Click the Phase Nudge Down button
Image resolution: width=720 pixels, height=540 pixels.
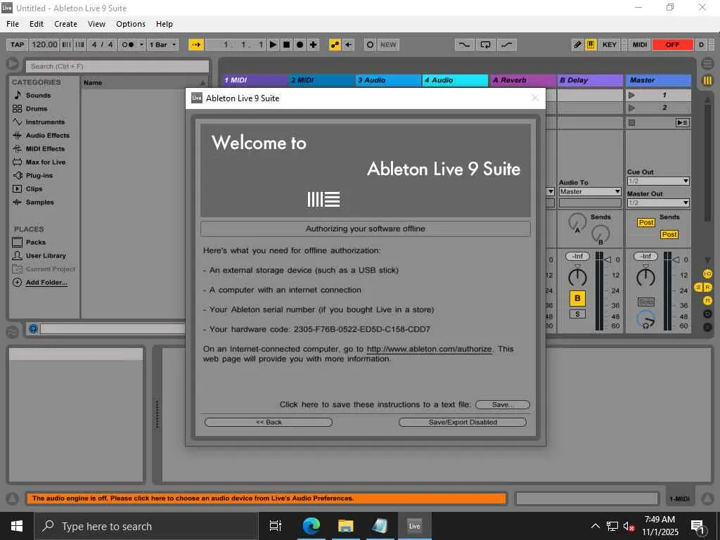tap(67, 44)
